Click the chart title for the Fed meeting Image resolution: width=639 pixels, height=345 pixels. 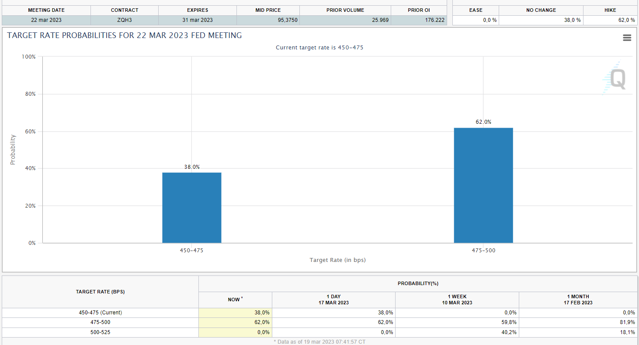coord(125,35)
